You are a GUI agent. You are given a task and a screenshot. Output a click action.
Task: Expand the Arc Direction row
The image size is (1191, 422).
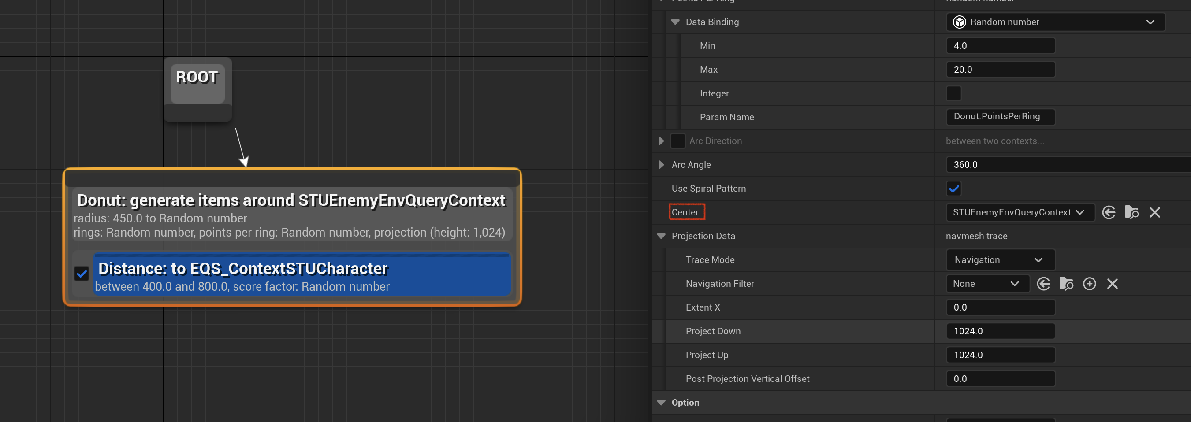coord(661,141)
